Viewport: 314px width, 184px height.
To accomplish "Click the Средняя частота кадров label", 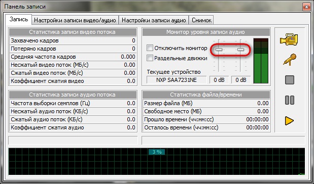I will point(43,57).
